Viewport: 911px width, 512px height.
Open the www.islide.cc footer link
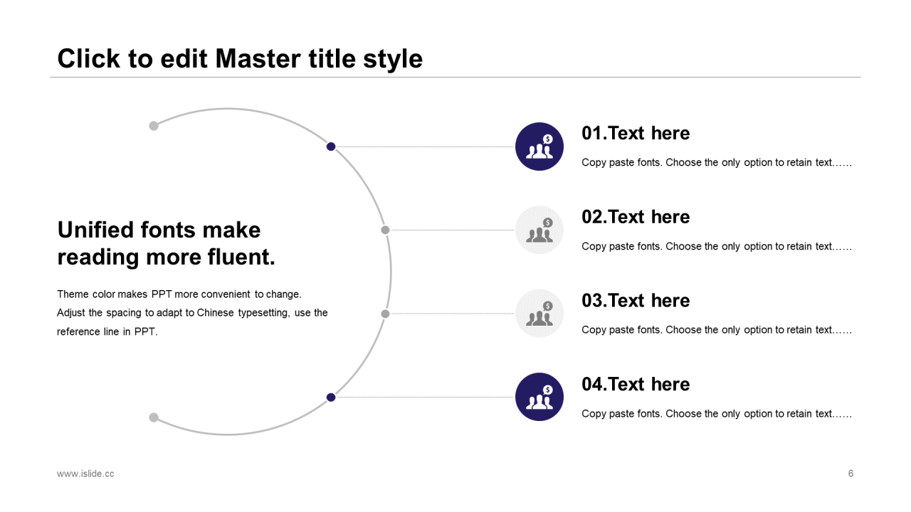tap(85, 474)
